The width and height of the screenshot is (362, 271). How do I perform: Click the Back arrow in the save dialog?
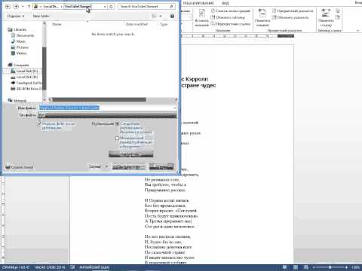pyautogui.click(x=8, y=6)
